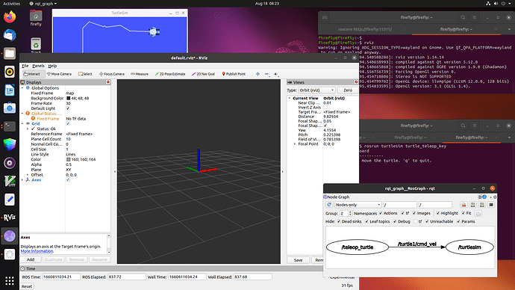Image resolution: width=515 pixels, height=290 pixels.
Task: Open Thunderbird mail from the dock
Action: click(x=10, y=35)
